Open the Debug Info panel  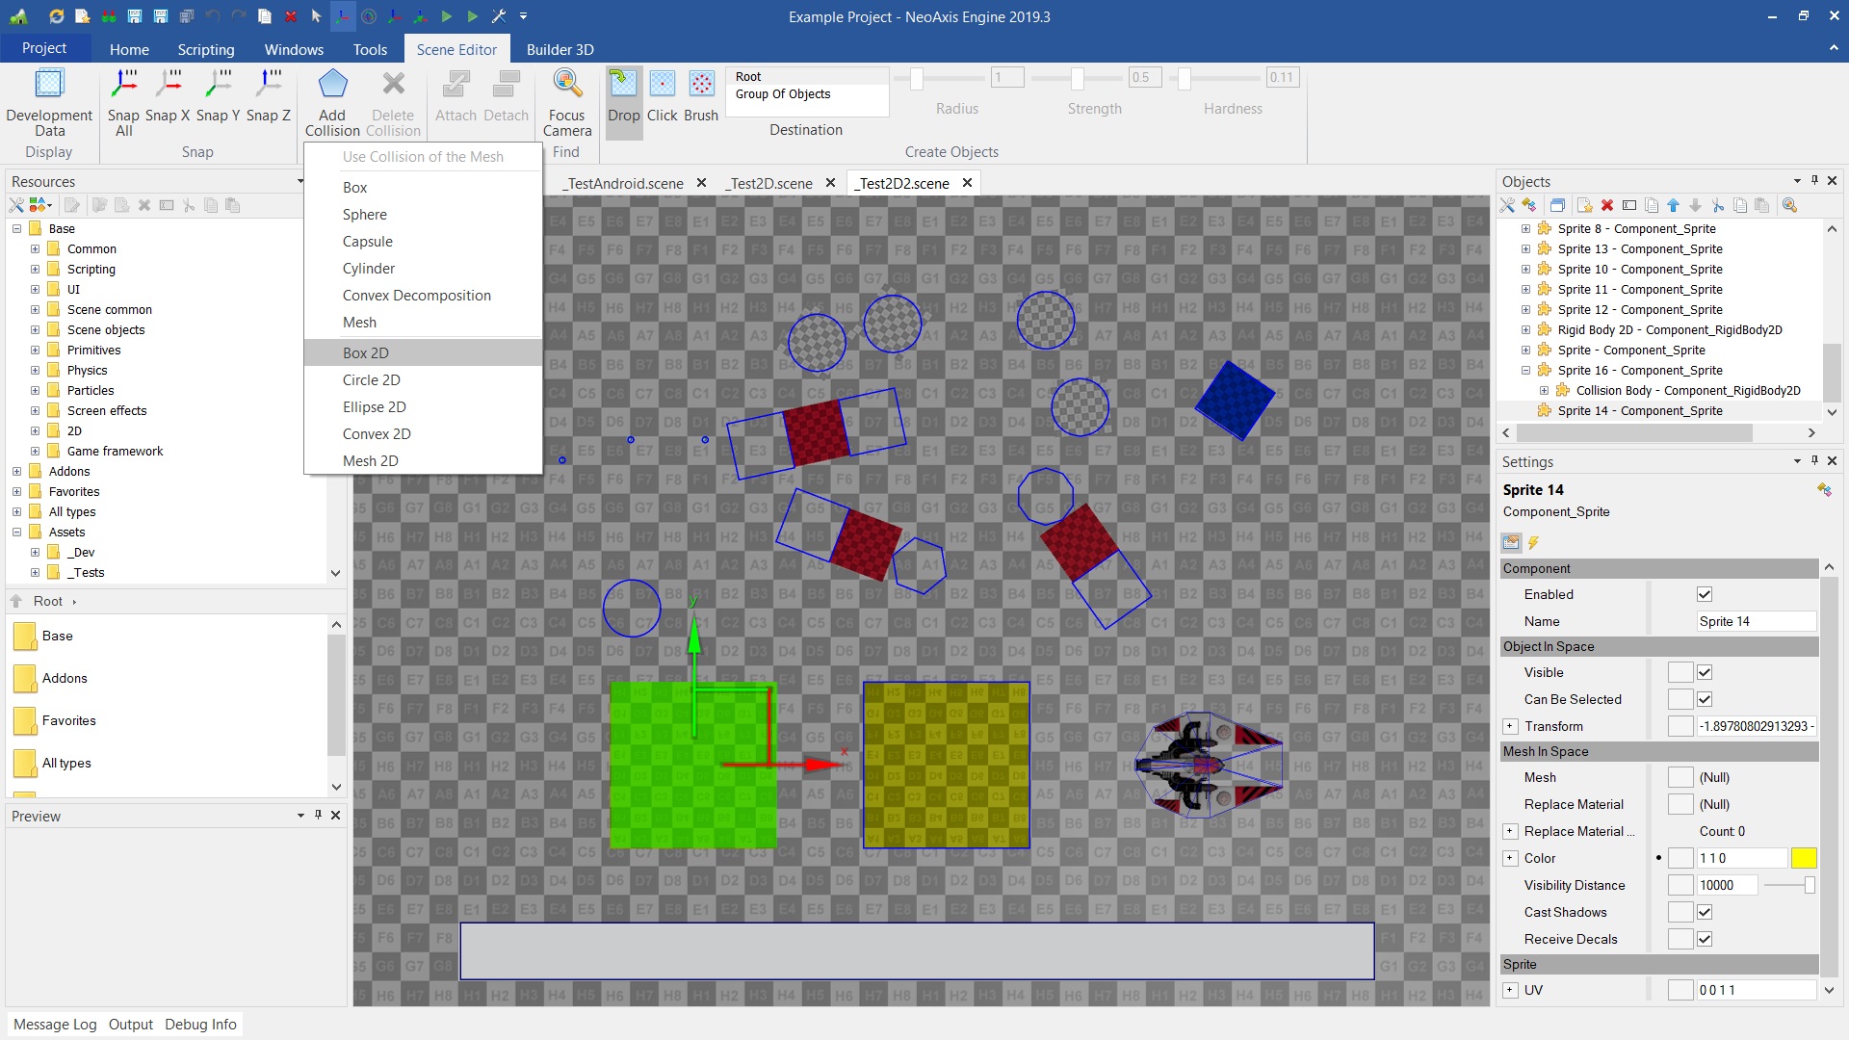tap(200, 1024)
